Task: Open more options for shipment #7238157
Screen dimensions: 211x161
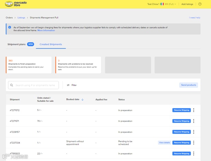Action: (x=194, y=132)
